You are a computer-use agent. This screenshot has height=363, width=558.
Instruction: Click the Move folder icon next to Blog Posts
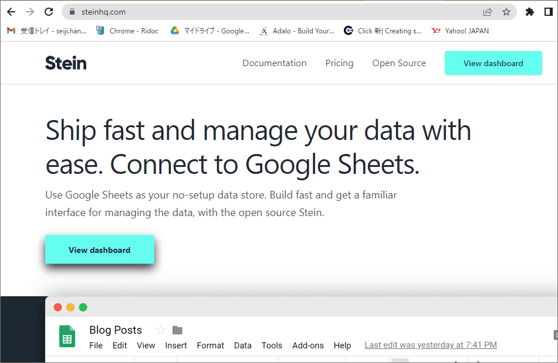pyautogui.click(x=177, y=330)
